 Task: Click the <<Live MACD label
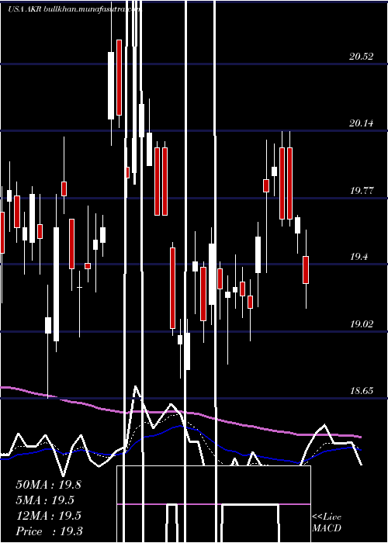[x=327, y=523]
